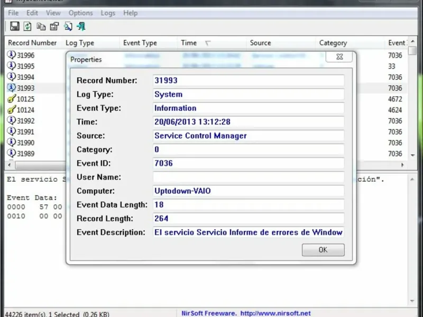The width and height of the screenshot is (423, 317).
Task: Click description pane scroll down arrow
Action: (412, 301)
